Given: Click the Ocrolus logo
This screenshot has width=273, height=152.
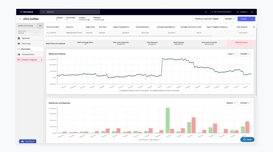Looking at the screenshot, I should pyautogui.click(x=26, y=12).
